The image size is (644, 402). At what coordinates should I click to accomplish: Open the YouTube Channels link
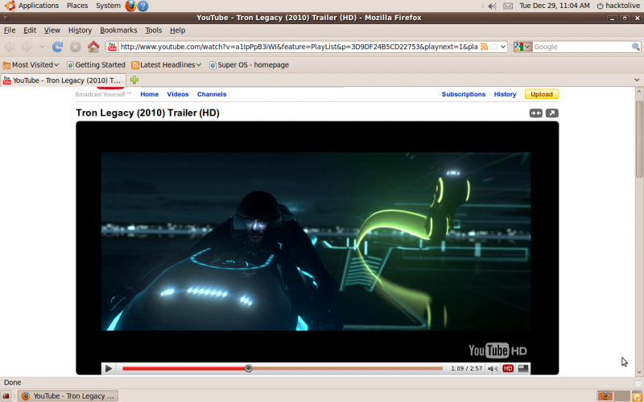(212, 94)
